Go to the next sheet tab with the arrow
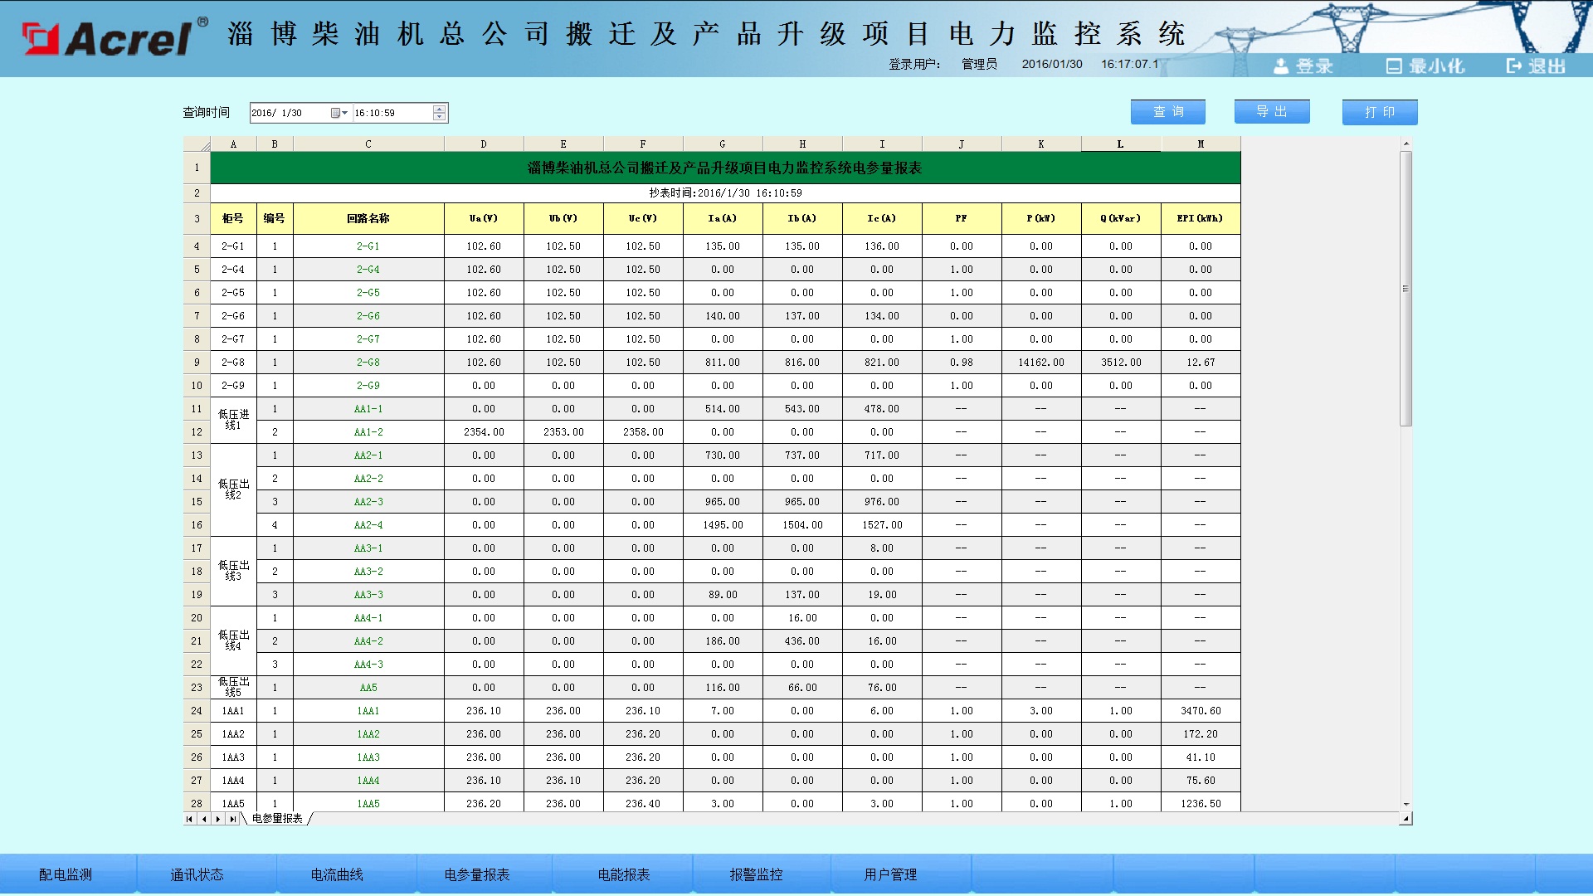 pos(218,819)
